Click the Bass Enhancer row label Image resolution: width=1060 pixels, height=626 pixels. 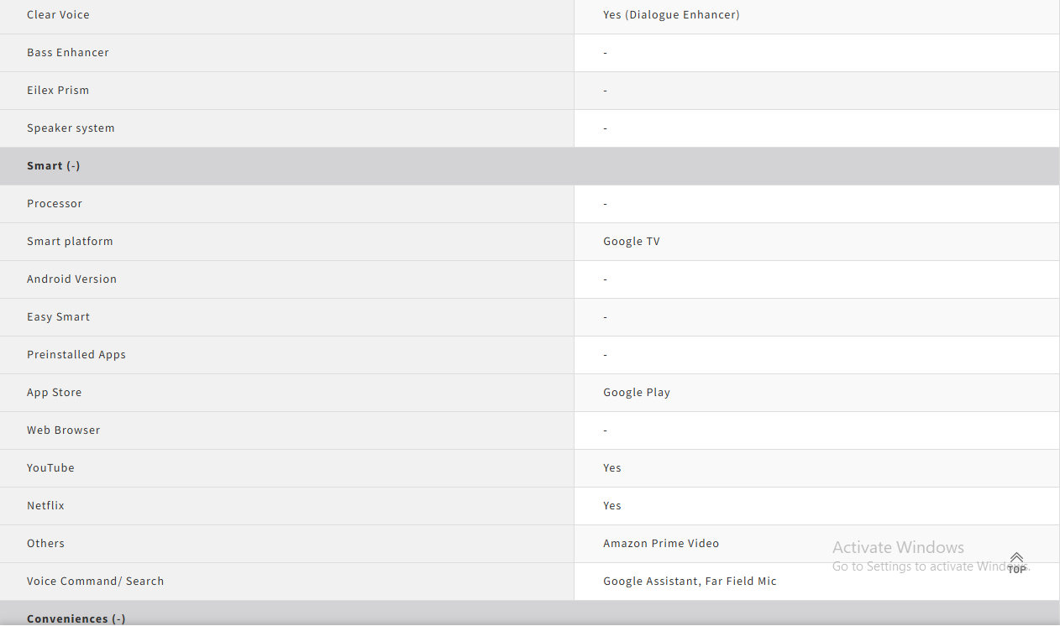click(x=68, y=53)
